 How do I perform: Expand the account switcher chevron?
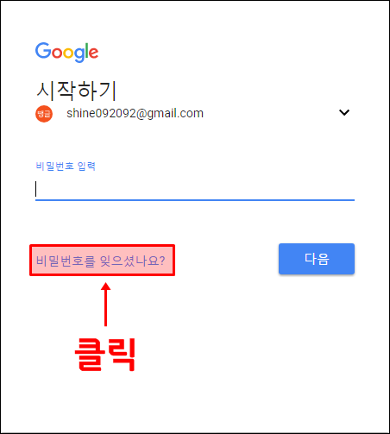point(344,112)
